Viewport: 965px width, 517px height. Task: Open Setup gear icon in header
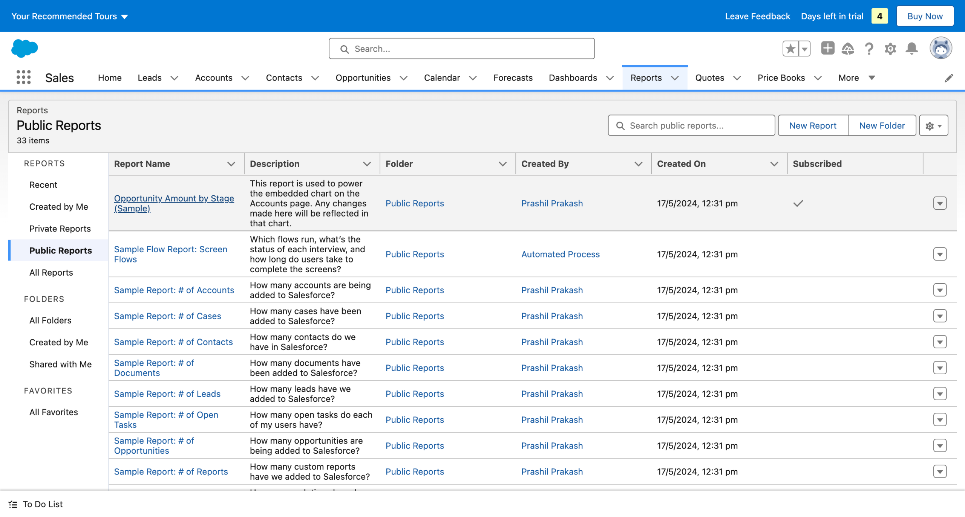click(890, 49)
